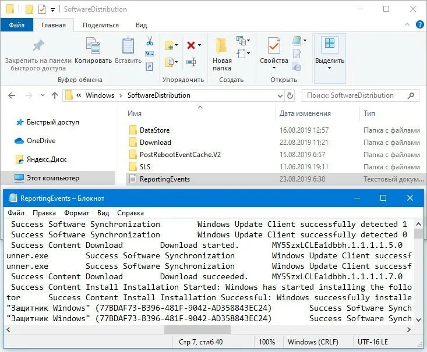Click the Копировать (Copy) ribbon button
The width and height of the screenshot is (427, 352).
point(93,50)
